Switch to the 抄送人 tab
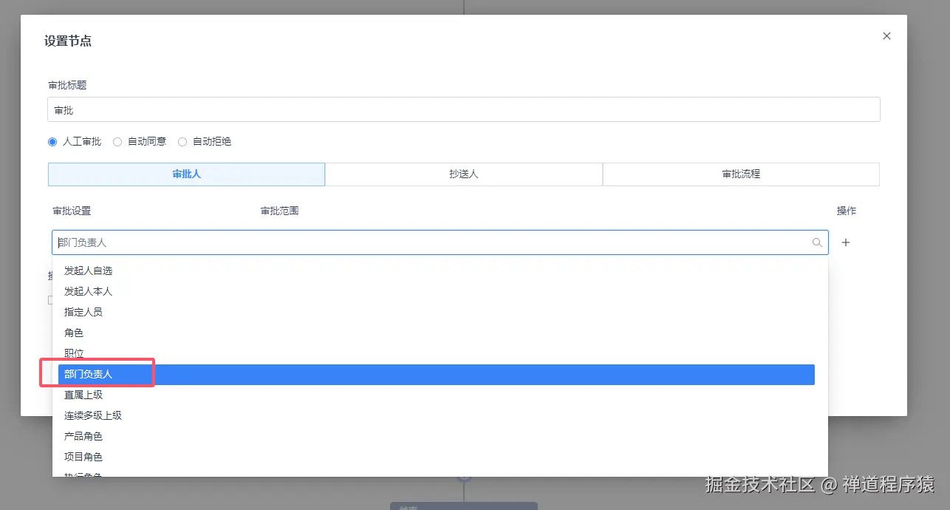The height and width of the screenshot is (510, 950). coord(463,174)
